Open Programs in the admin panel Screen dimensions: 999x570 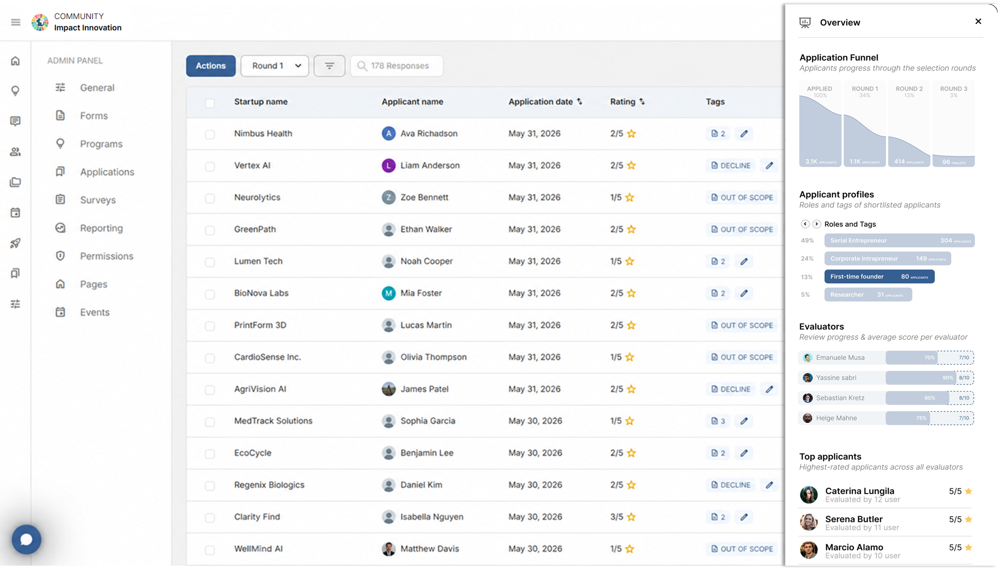pos(101,144)
